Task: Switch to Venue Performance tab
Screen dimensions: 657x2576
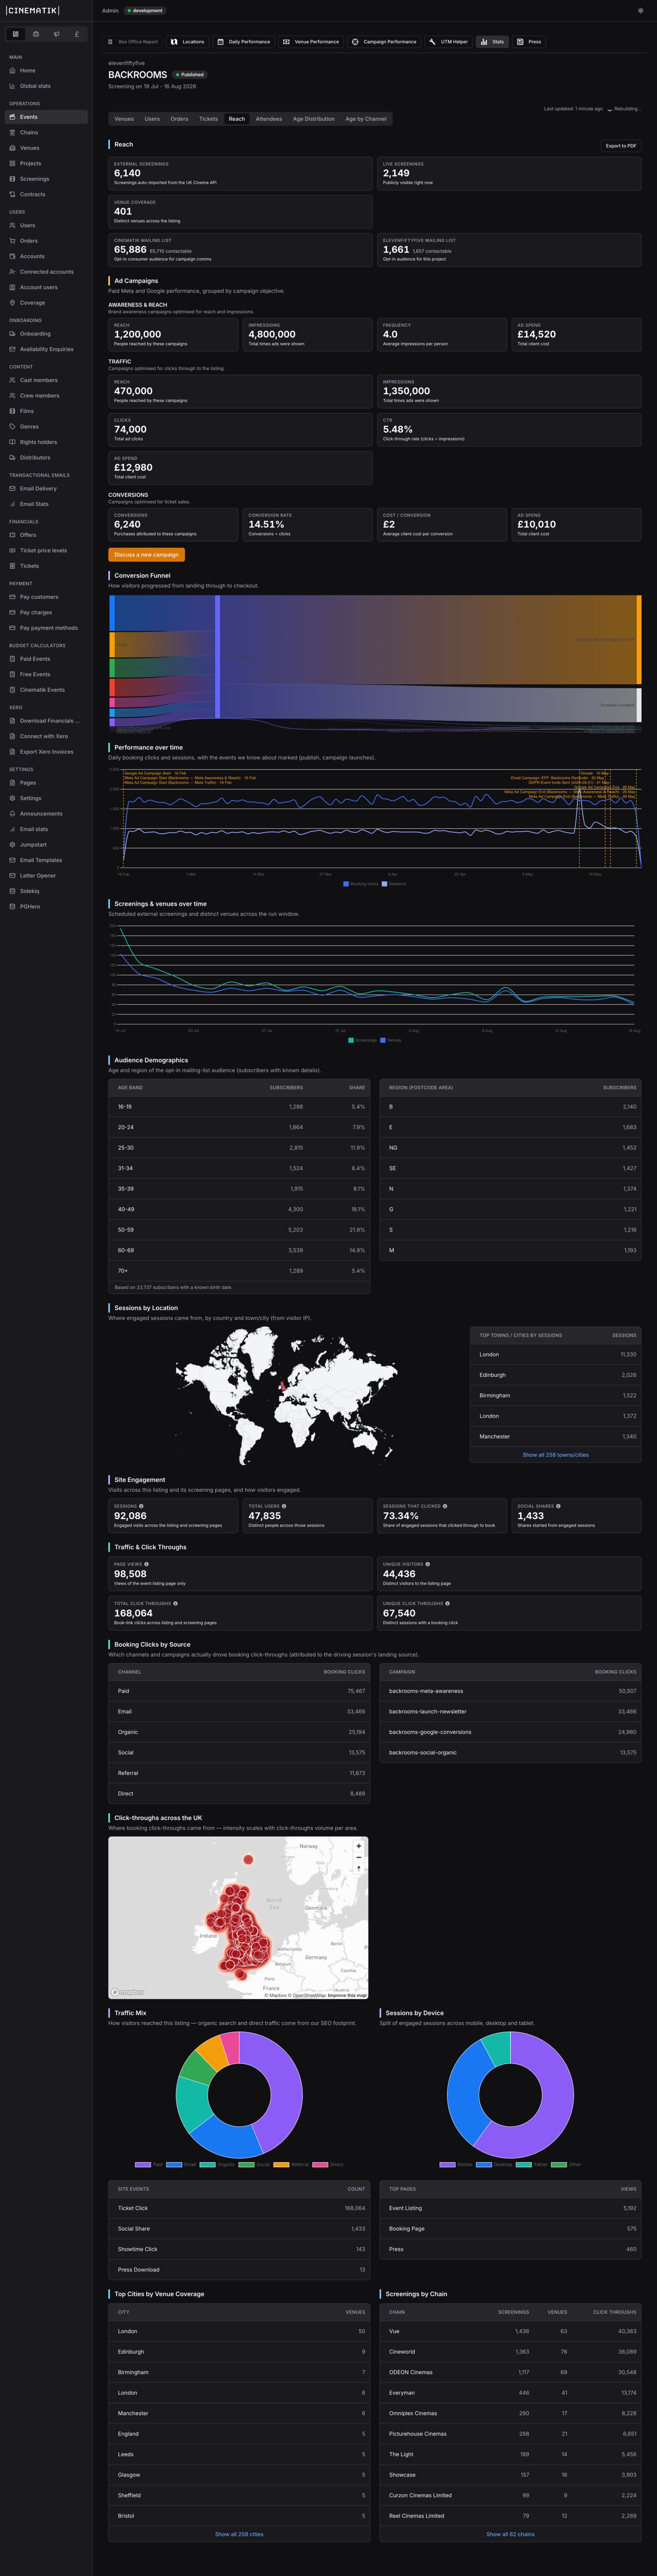Action: click(311, 42)
